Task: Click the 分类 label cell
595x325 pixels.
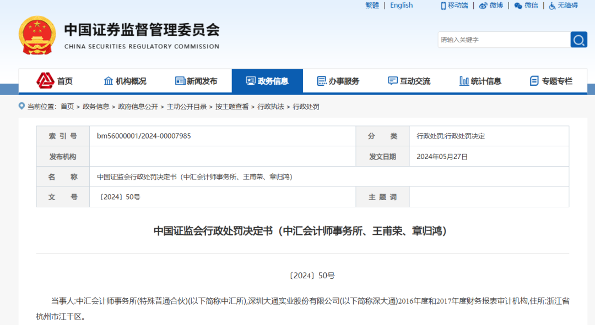Action: (x=382, y=136)
